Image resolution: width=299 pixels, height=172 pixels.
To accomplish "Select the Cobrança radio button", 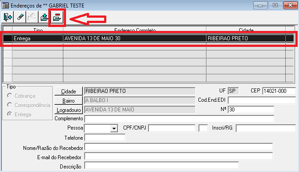I will [x=10, y=96].
